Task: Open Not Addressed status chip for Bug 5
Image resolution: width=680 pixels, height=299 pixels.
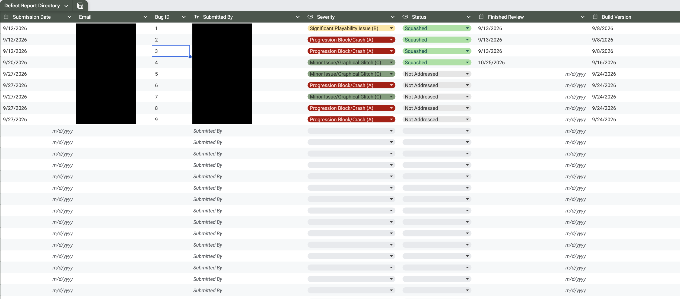Action: click(x=437, y=74)
